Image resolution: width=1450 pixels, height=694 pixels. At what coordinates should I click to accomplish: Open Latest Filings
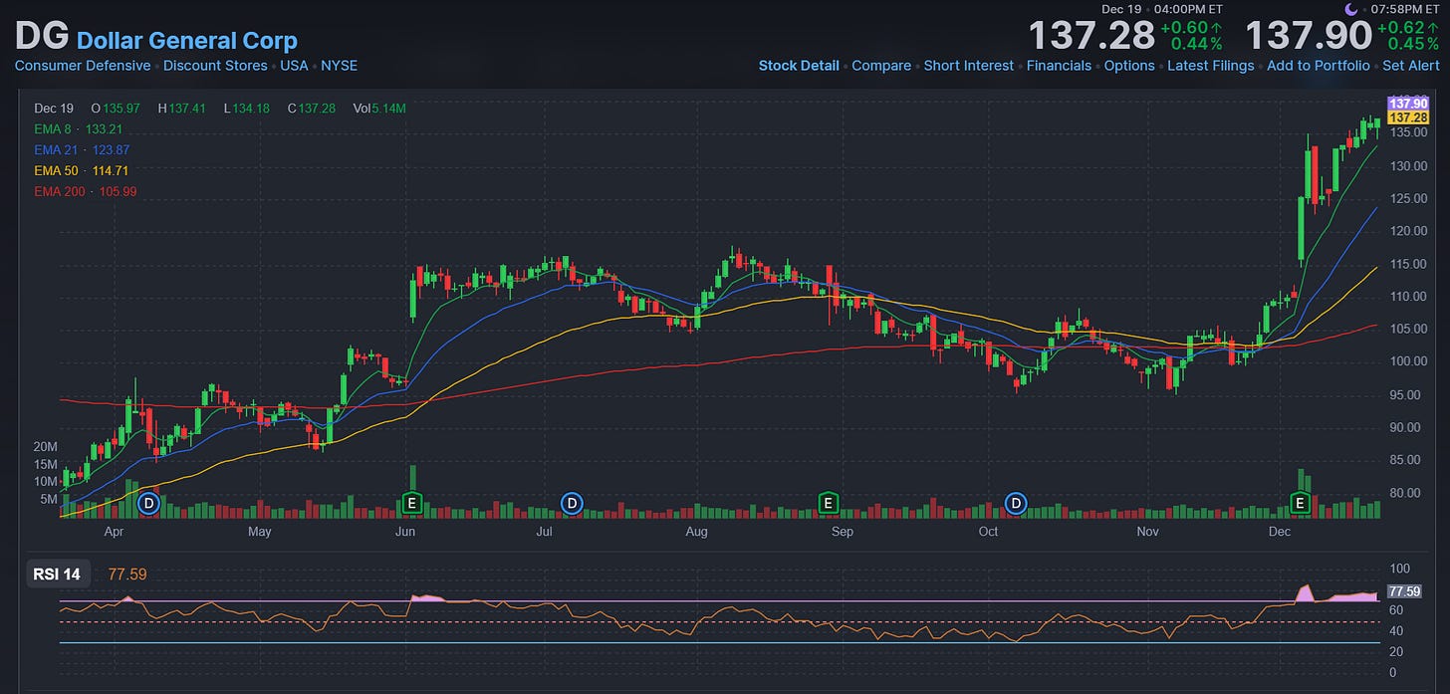pos(1211,66)
